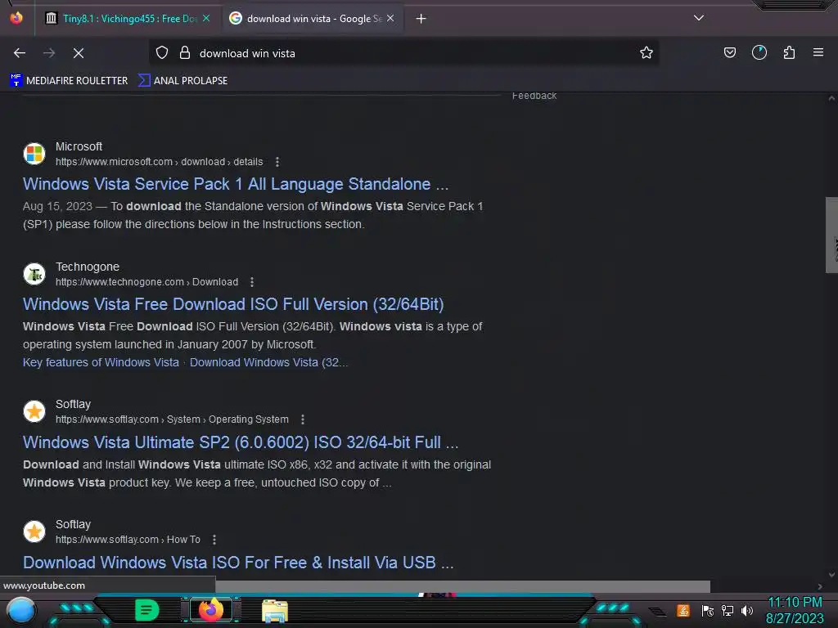Open more options for the Microsoft result

(x=277, y=162)
